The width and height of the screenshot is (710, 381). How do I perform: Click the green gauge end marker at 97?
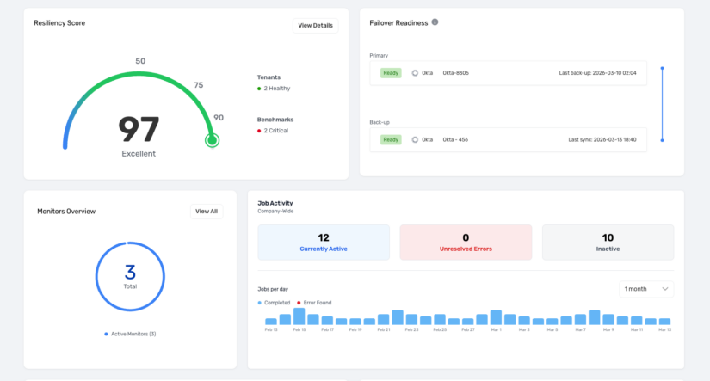212,140
